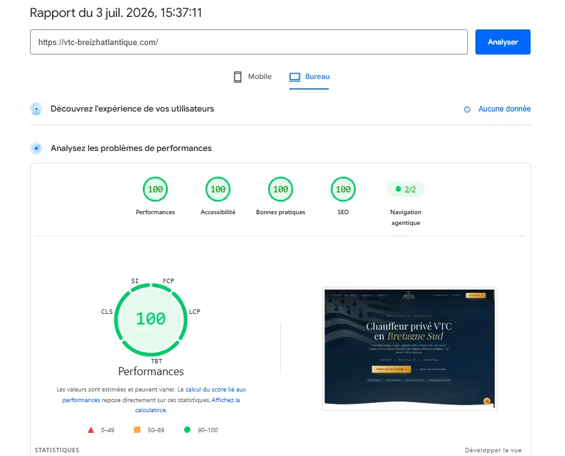This screenshot has width=565, height=456.
Task: Click the website screenshot thumbnail
Action: [409, 349]
